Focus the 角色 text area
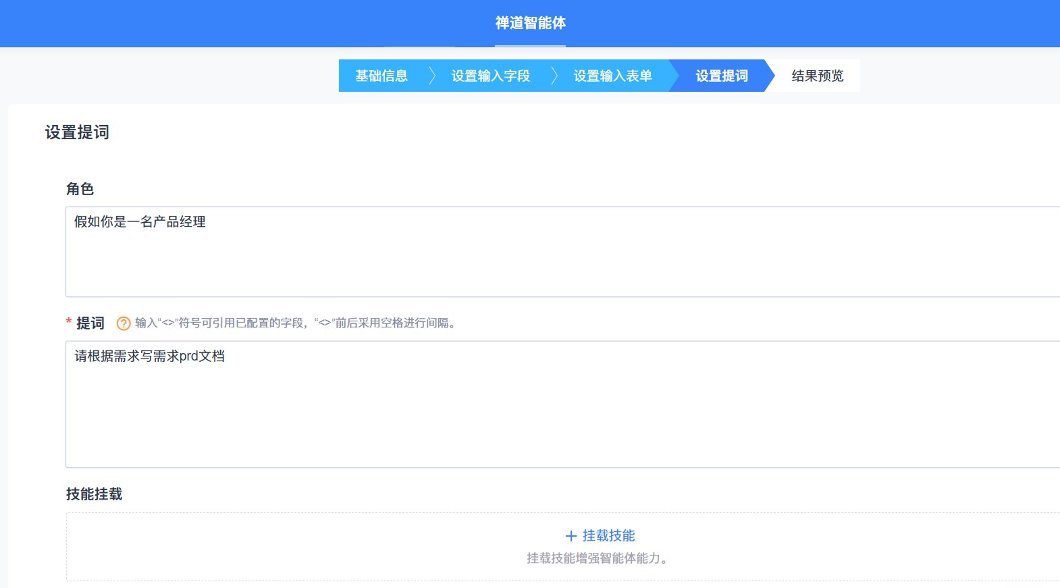The image size is (1060, 588). click(562, 252)
